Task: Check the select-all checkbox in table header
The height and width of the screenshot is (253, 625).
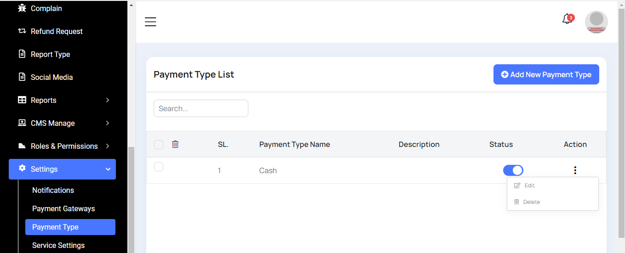Action: coord(159,145)
